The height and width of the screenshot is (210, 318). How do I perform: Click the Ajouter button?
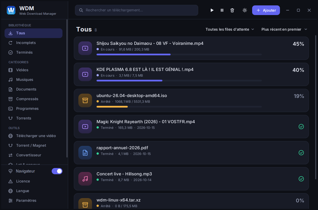(266, 10)
